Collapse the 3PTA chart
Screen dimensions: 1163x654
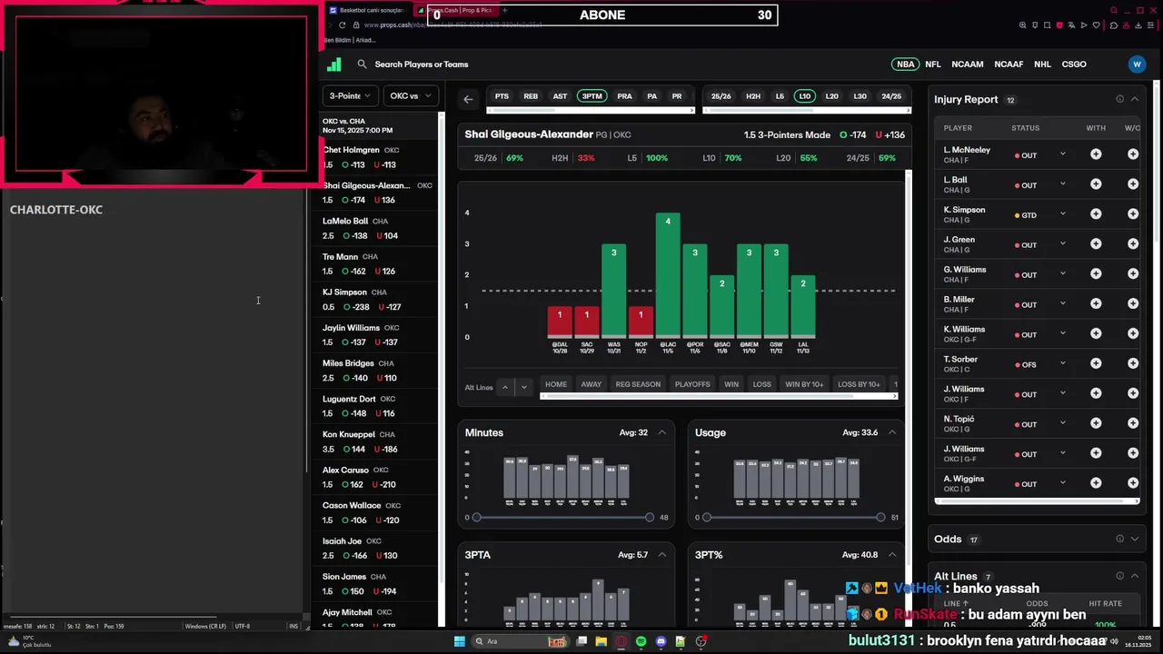661,555
